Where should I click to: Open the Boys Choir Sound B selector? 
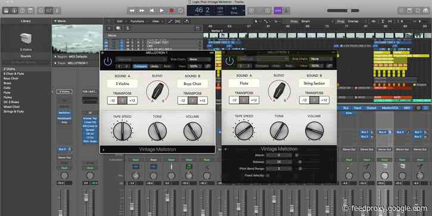tap(192, 84)
